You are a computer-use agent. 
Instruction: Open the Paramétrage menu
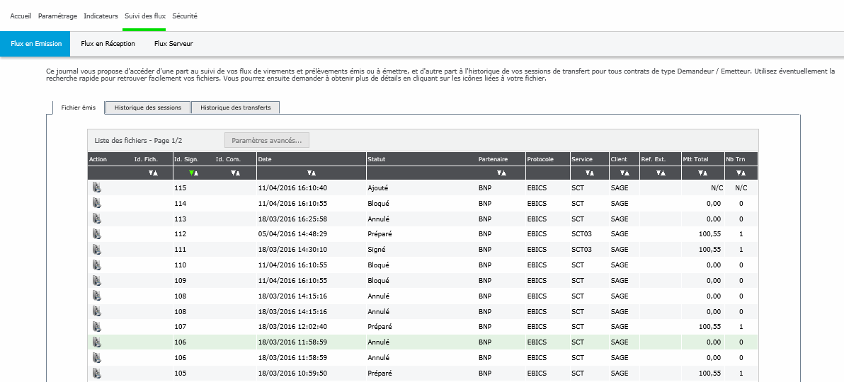pyautogui.click(x=57, y=16)
